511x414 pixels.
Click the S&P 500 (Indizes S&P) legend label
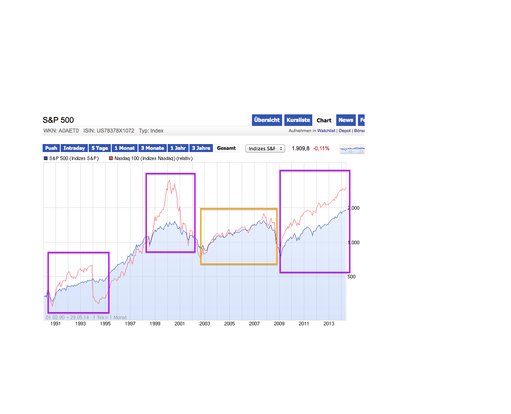(74, 158)
